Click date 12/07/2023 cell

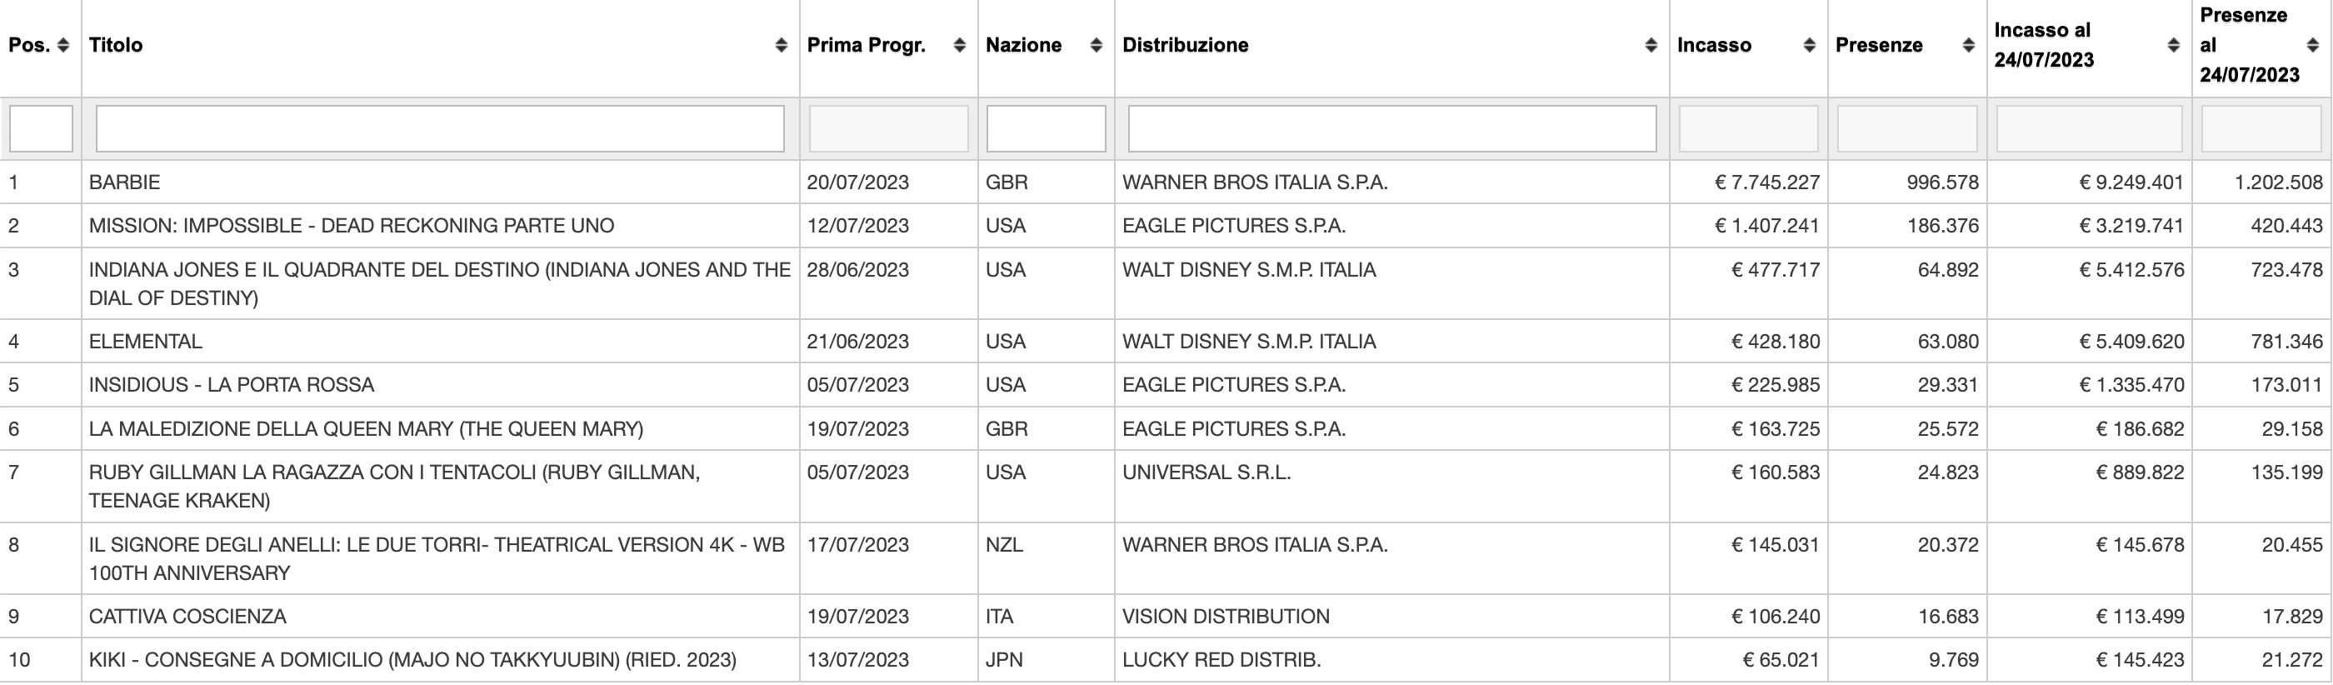click(x=857, y=226)
